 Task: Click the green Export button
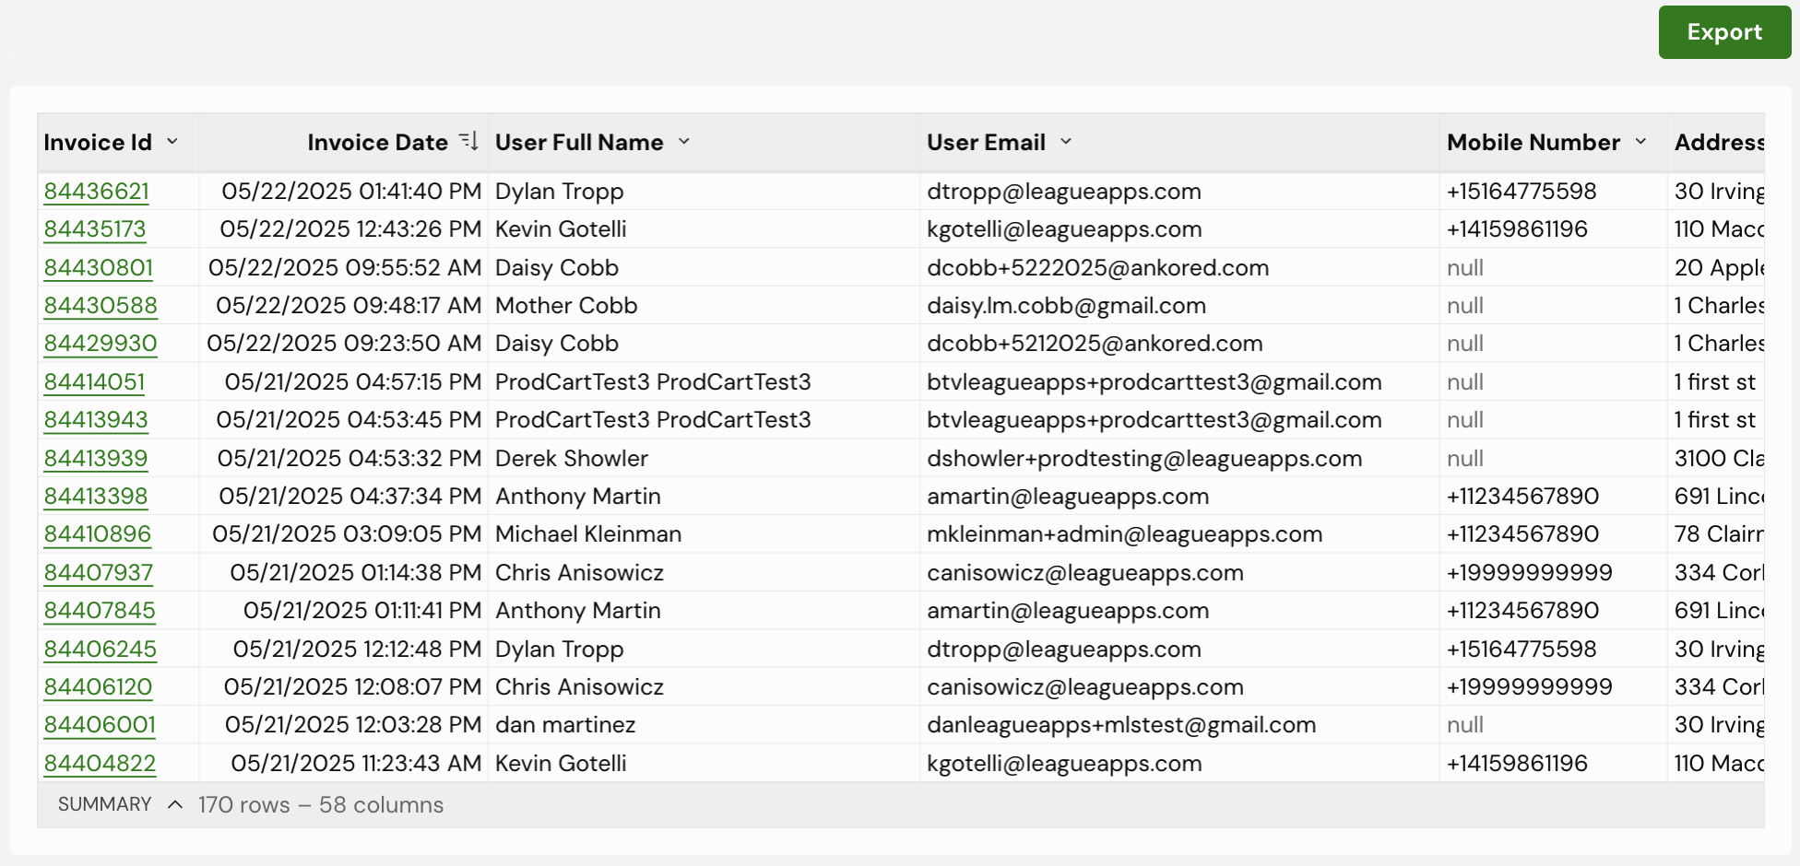point(1724,32)
